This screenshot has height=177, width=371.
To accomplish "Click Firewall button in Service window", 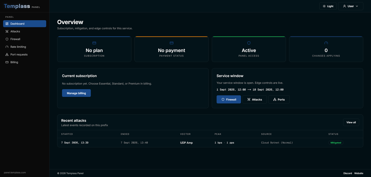I will [229, 99].
